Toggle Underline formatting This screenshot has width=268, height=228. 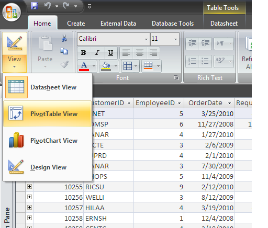[110, 53]
